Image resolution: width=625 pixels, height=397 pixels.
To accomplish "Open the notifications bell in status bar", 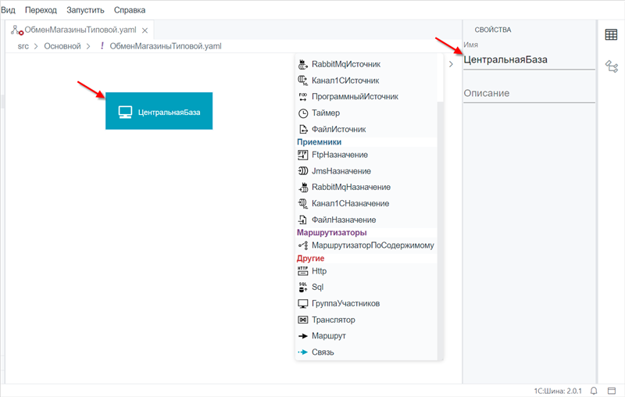I will [x=594, y=391].
